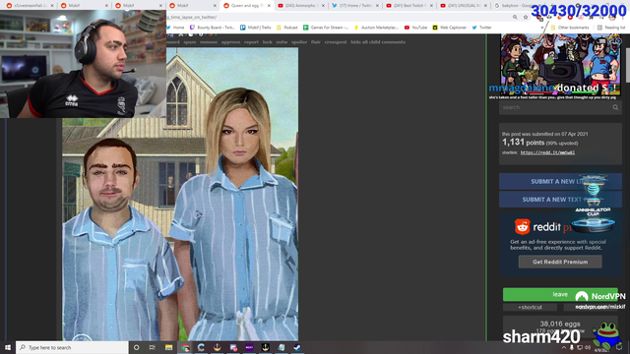Click the approve moderation link
Image resolution: width=630 pixels, height=354 pixels.
(x=230, y=41)
